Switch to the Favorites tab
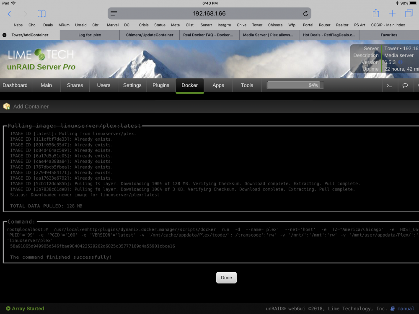The image size is (419, 314). tap(389, 35)
